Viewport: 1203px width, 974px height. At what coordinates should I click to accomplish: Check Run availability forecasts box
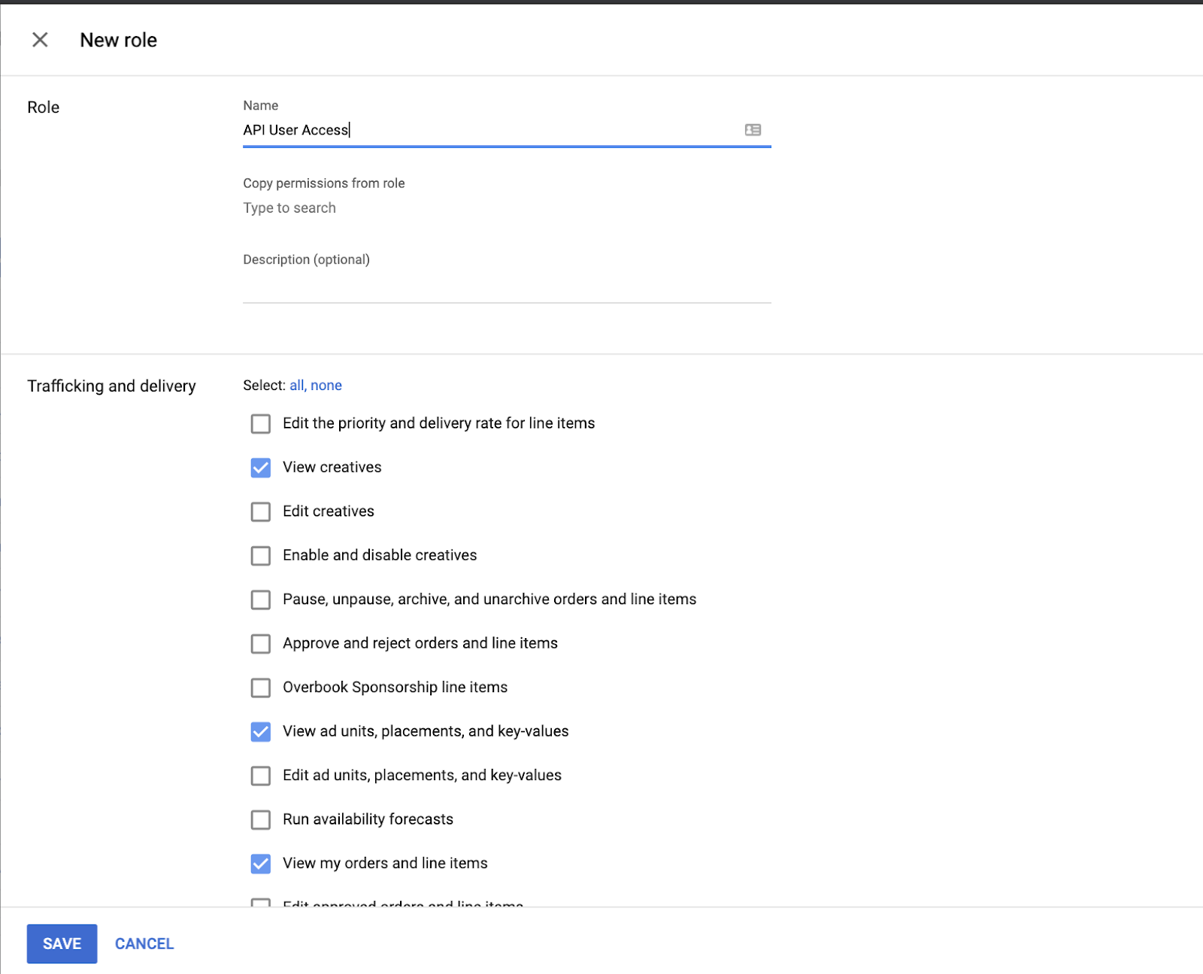[x=261, y=819]
